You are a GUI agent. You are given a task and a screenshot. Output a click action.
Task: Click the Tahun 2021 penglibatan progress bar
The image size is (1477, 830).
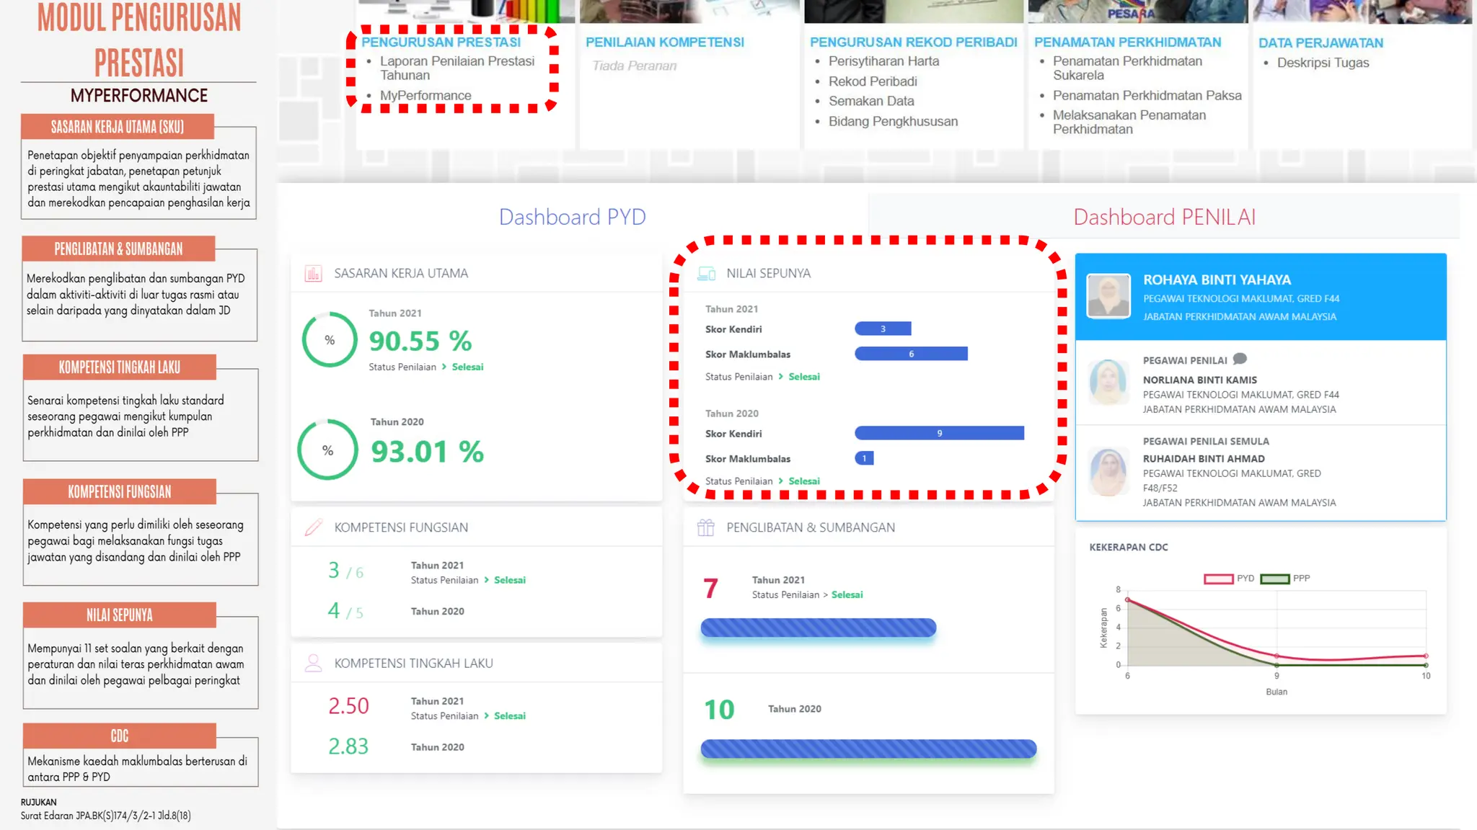[818, 628]
